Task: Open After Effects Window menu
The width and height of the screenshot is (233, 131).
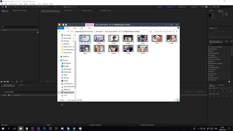Action: click(x=45, y=4)
